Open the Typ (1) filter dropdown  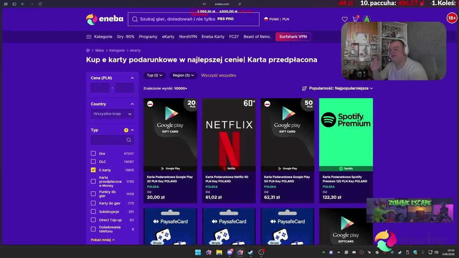tap(155, 75)
